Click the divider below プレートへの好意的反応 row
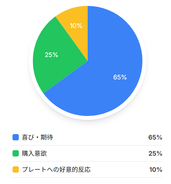 tap(88, 178)
